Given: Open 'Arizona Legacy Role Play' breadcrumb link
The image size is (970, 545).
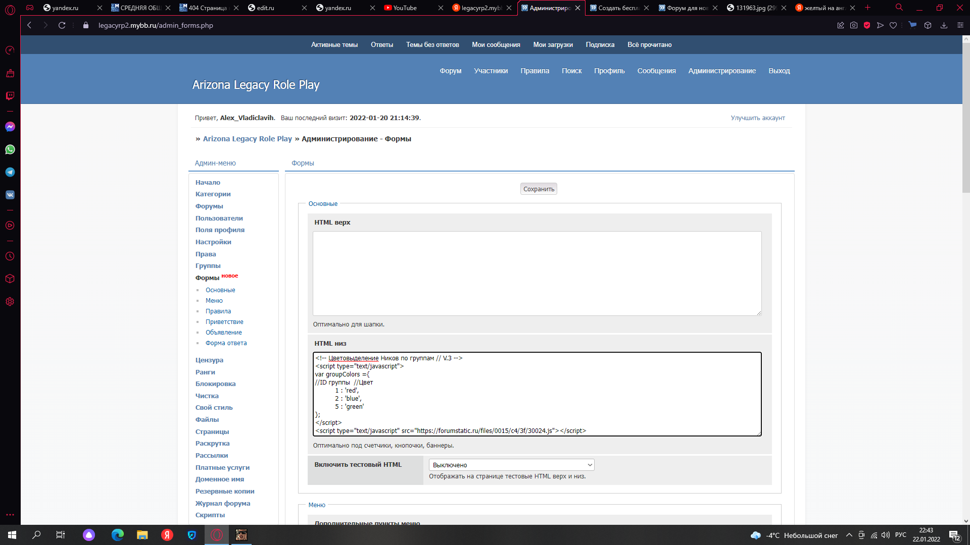Looking at the screenshot, I should 248,139.
